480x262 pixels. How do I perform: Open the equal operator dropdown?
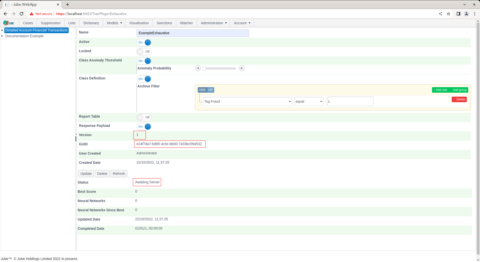[309, 101]
